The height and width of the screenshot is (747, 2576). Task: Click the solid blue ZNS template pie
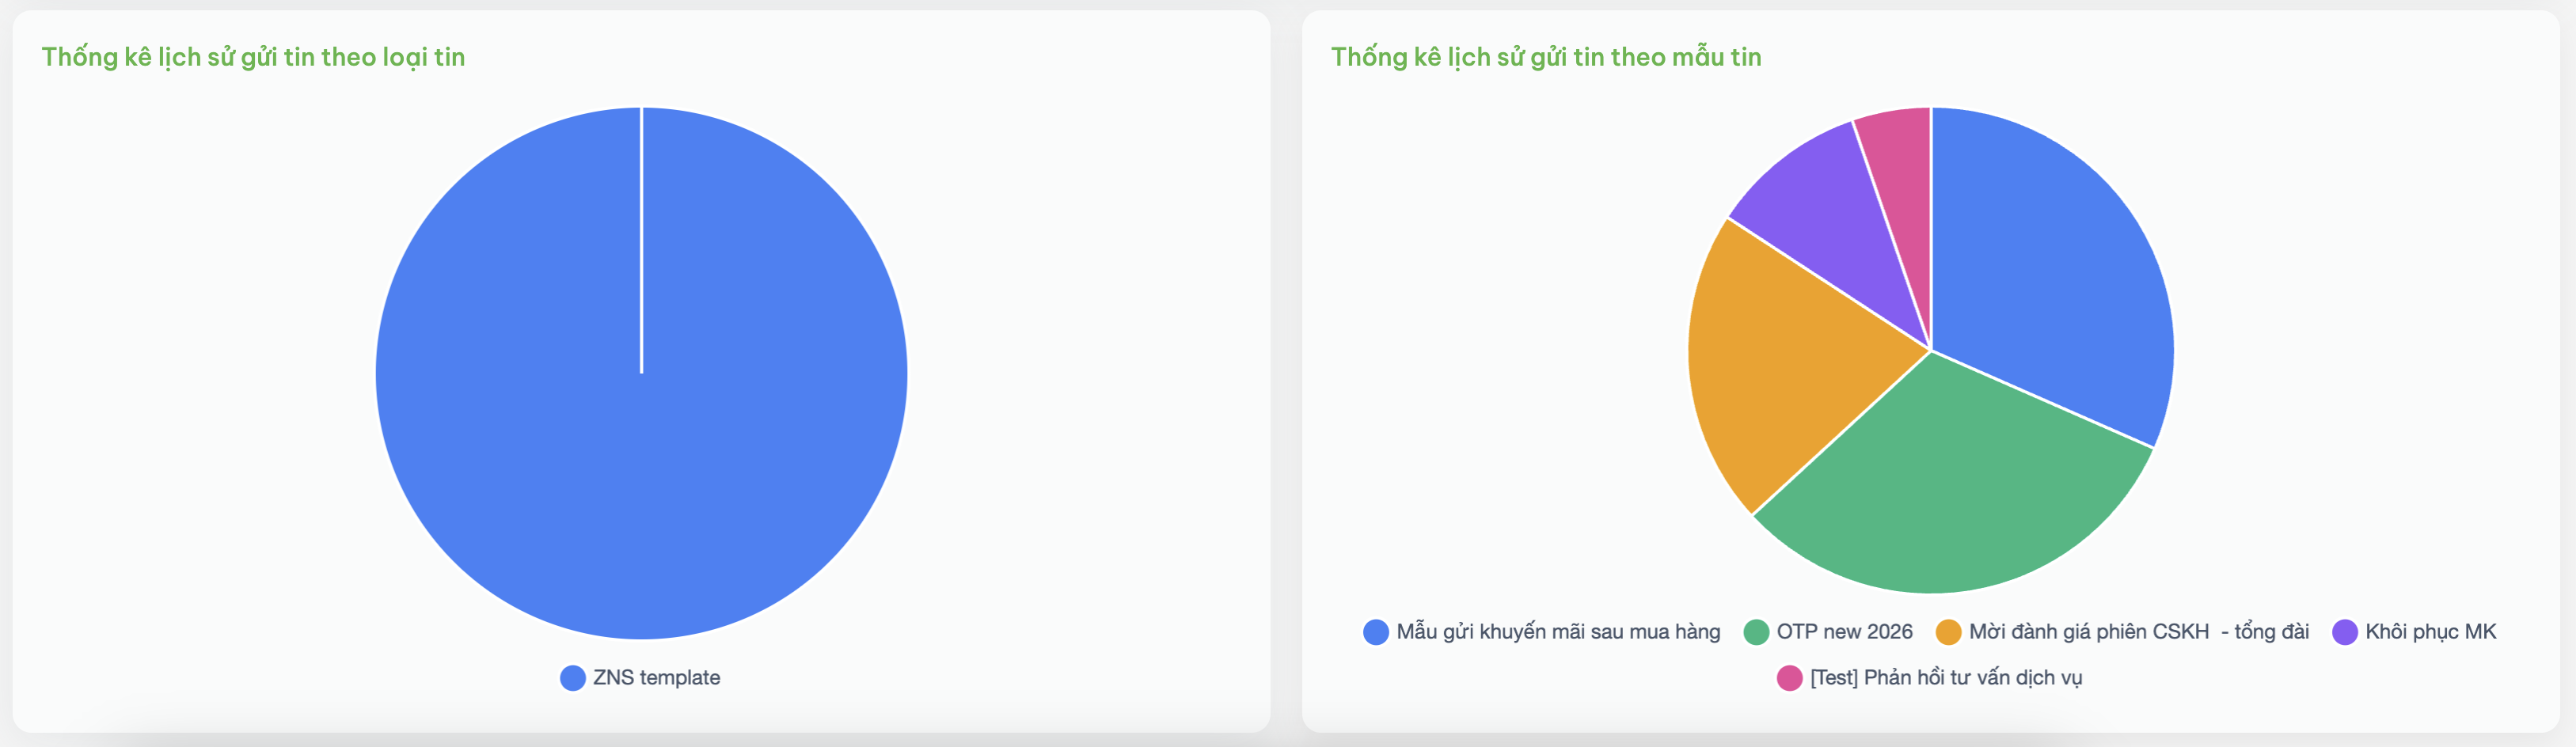point(641,373)
